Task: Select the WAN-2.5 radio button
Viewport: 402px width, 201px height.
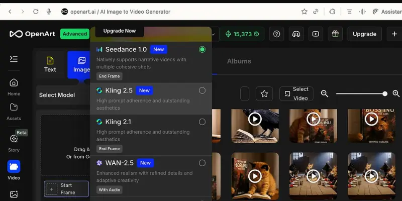Action: click(x=203, y=163)
